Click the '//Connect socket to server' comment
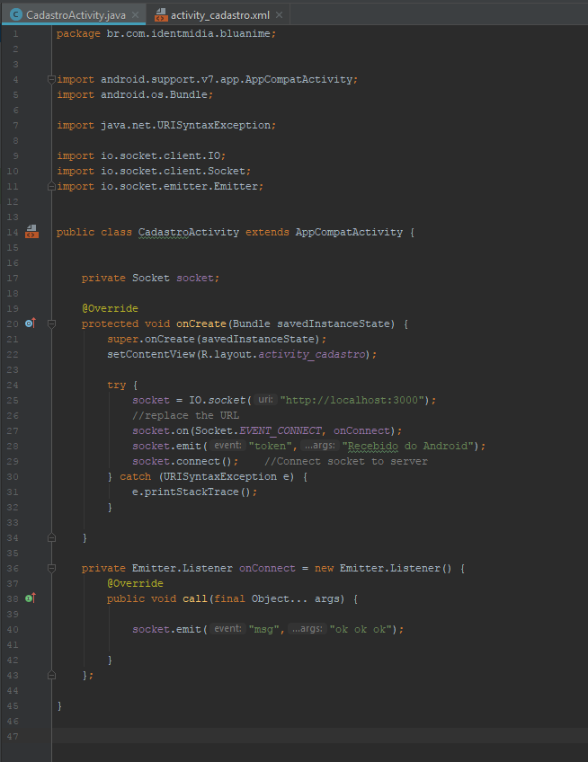 (346, 461)
